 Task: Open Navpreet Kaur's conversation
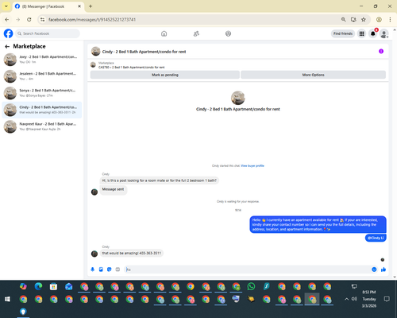(42, 126)
